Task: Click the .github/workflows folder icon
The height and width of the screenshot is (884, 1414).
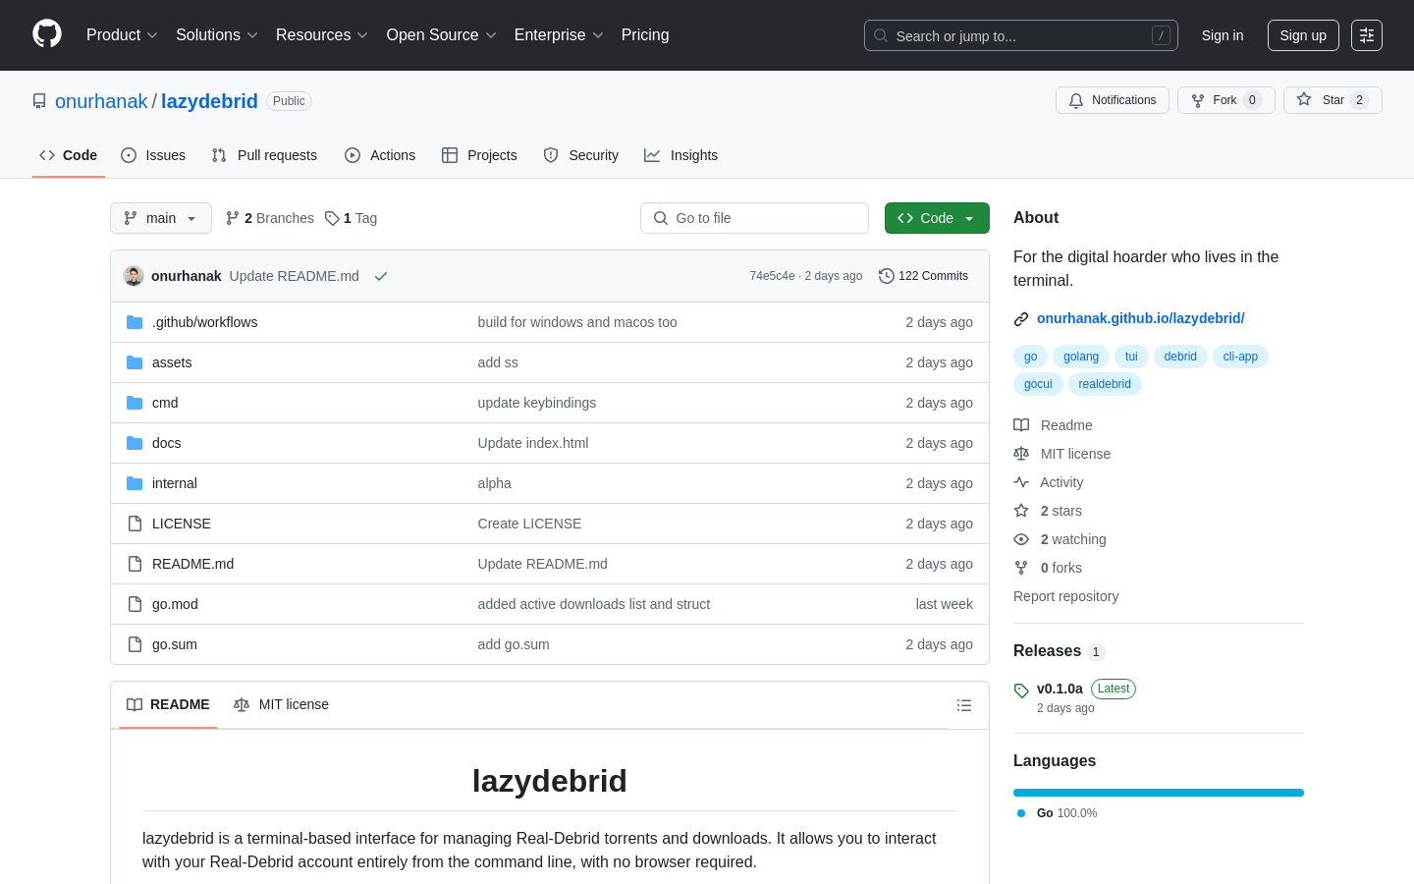Action: (135, 322)
